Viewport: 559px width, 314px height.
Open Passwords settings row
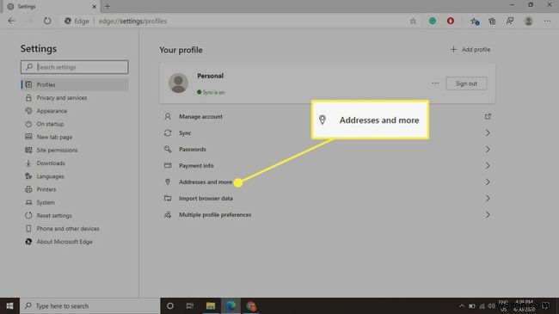(328, 149)
